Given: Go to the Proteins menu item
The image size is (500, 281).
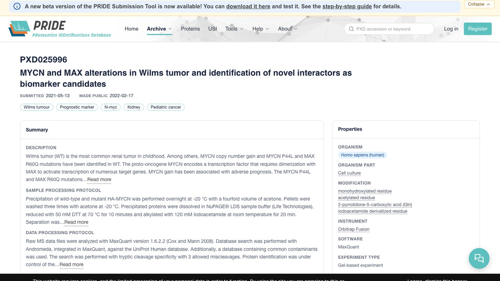Looking at the screenshot, I should [x=190, y=29].
